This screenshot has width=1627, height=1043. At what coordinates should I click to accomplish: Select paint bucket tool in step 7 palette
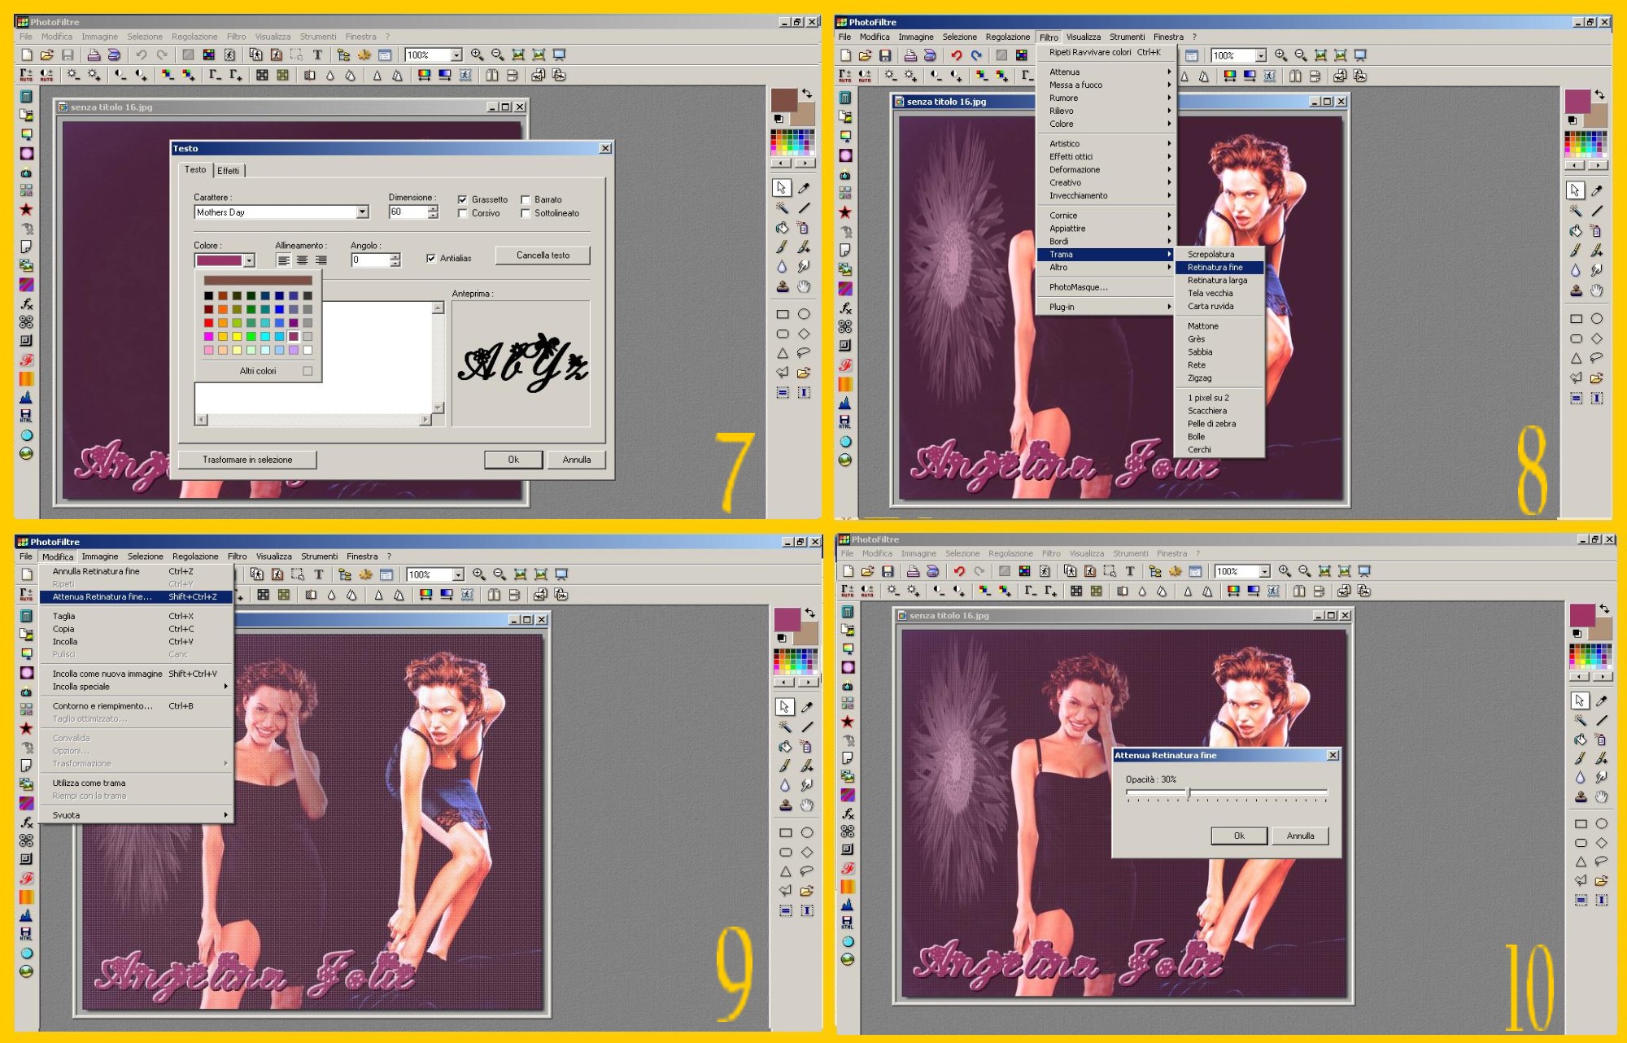782,228
